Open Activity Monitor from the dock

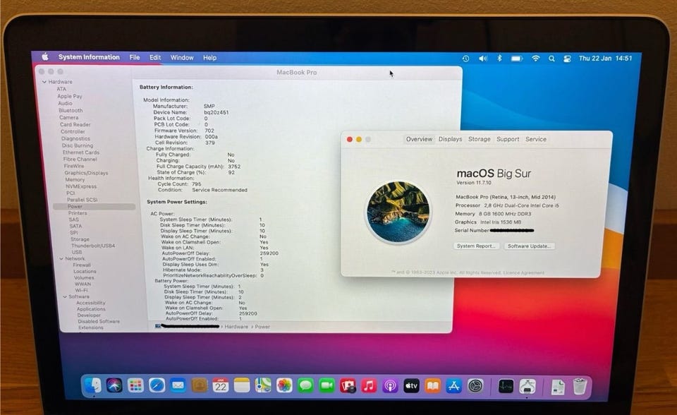click(x=506, y=386)
